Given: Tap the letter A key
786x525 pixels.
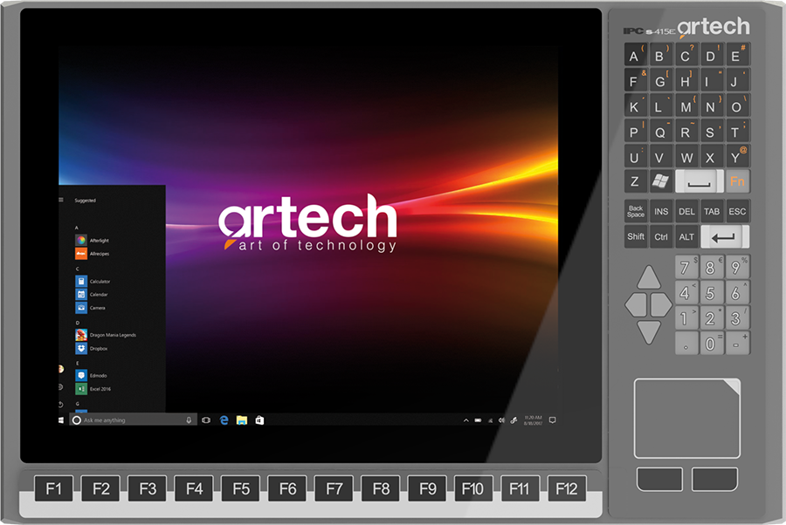Looking at the screenshot, I should (636, 55).
